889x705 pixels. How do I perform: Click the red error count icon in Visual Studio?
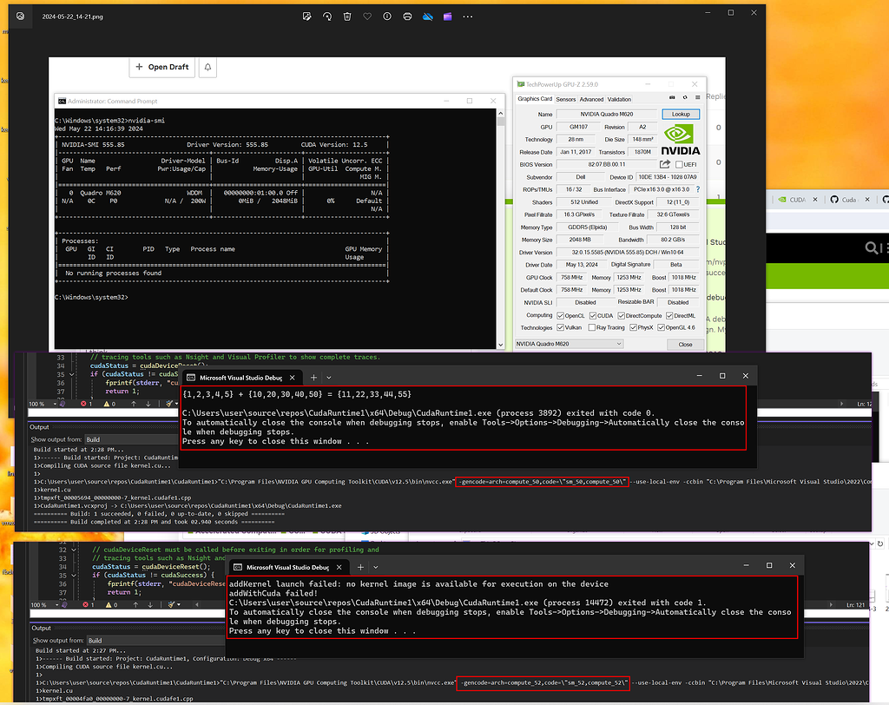coord(83,404)
